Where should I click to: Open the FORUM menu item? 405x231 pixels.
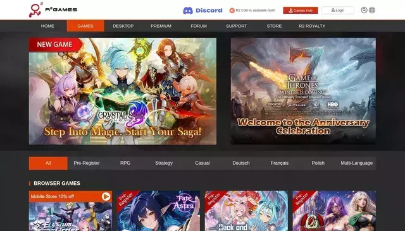[199, 26]
